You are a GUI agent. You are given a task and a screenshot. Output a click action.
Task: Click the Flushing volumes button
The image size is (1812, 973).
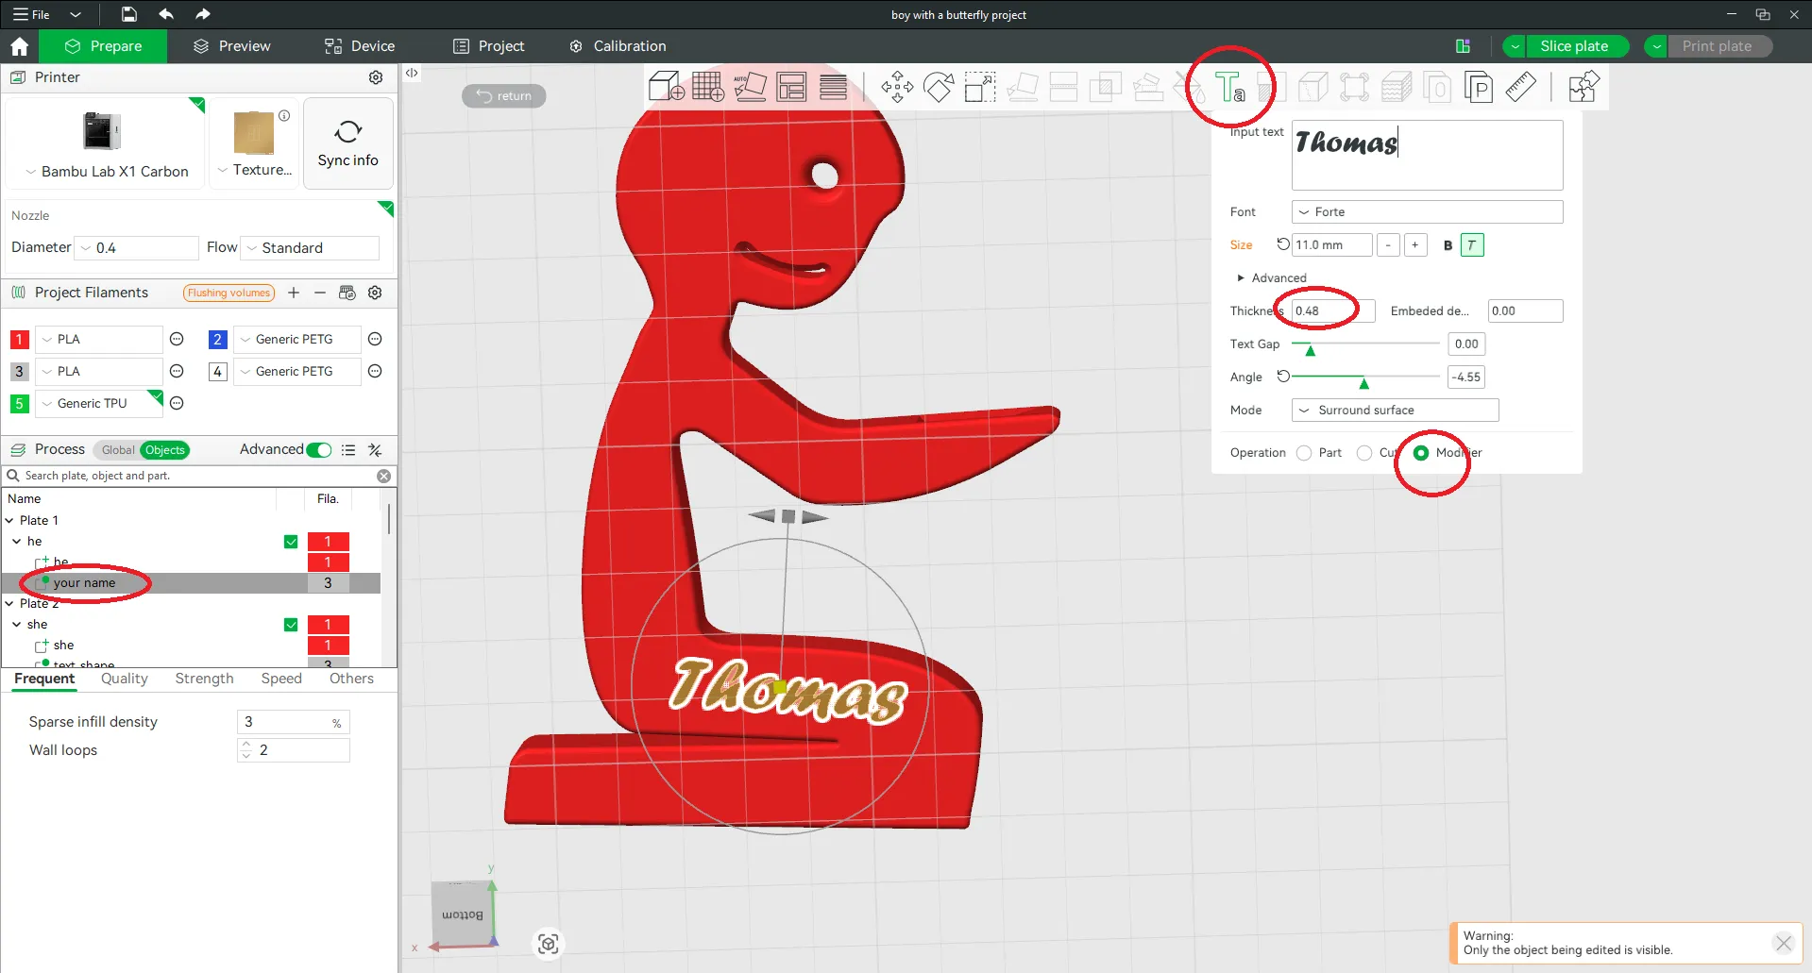pos(229,293)
